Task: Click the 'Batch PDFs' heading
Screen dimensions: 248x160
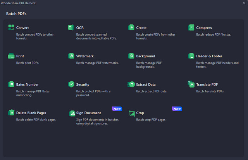Action: (x=16, y=14)
